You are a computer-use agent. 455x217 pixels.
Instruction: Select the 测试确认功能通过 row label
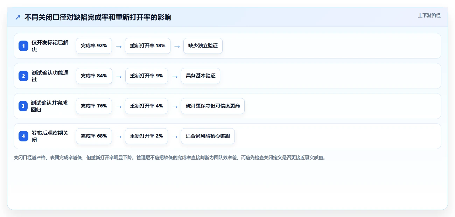tap(50, 76)
